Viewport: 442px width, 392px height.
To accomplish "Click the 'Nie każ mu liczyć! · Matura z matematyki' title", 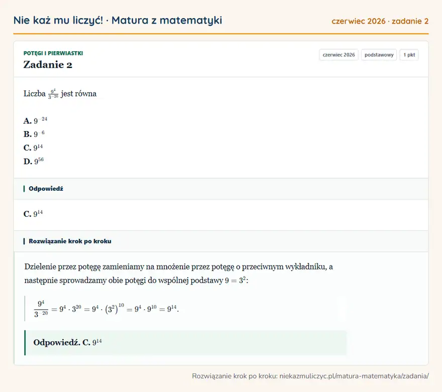I will [x=118, y=21].
